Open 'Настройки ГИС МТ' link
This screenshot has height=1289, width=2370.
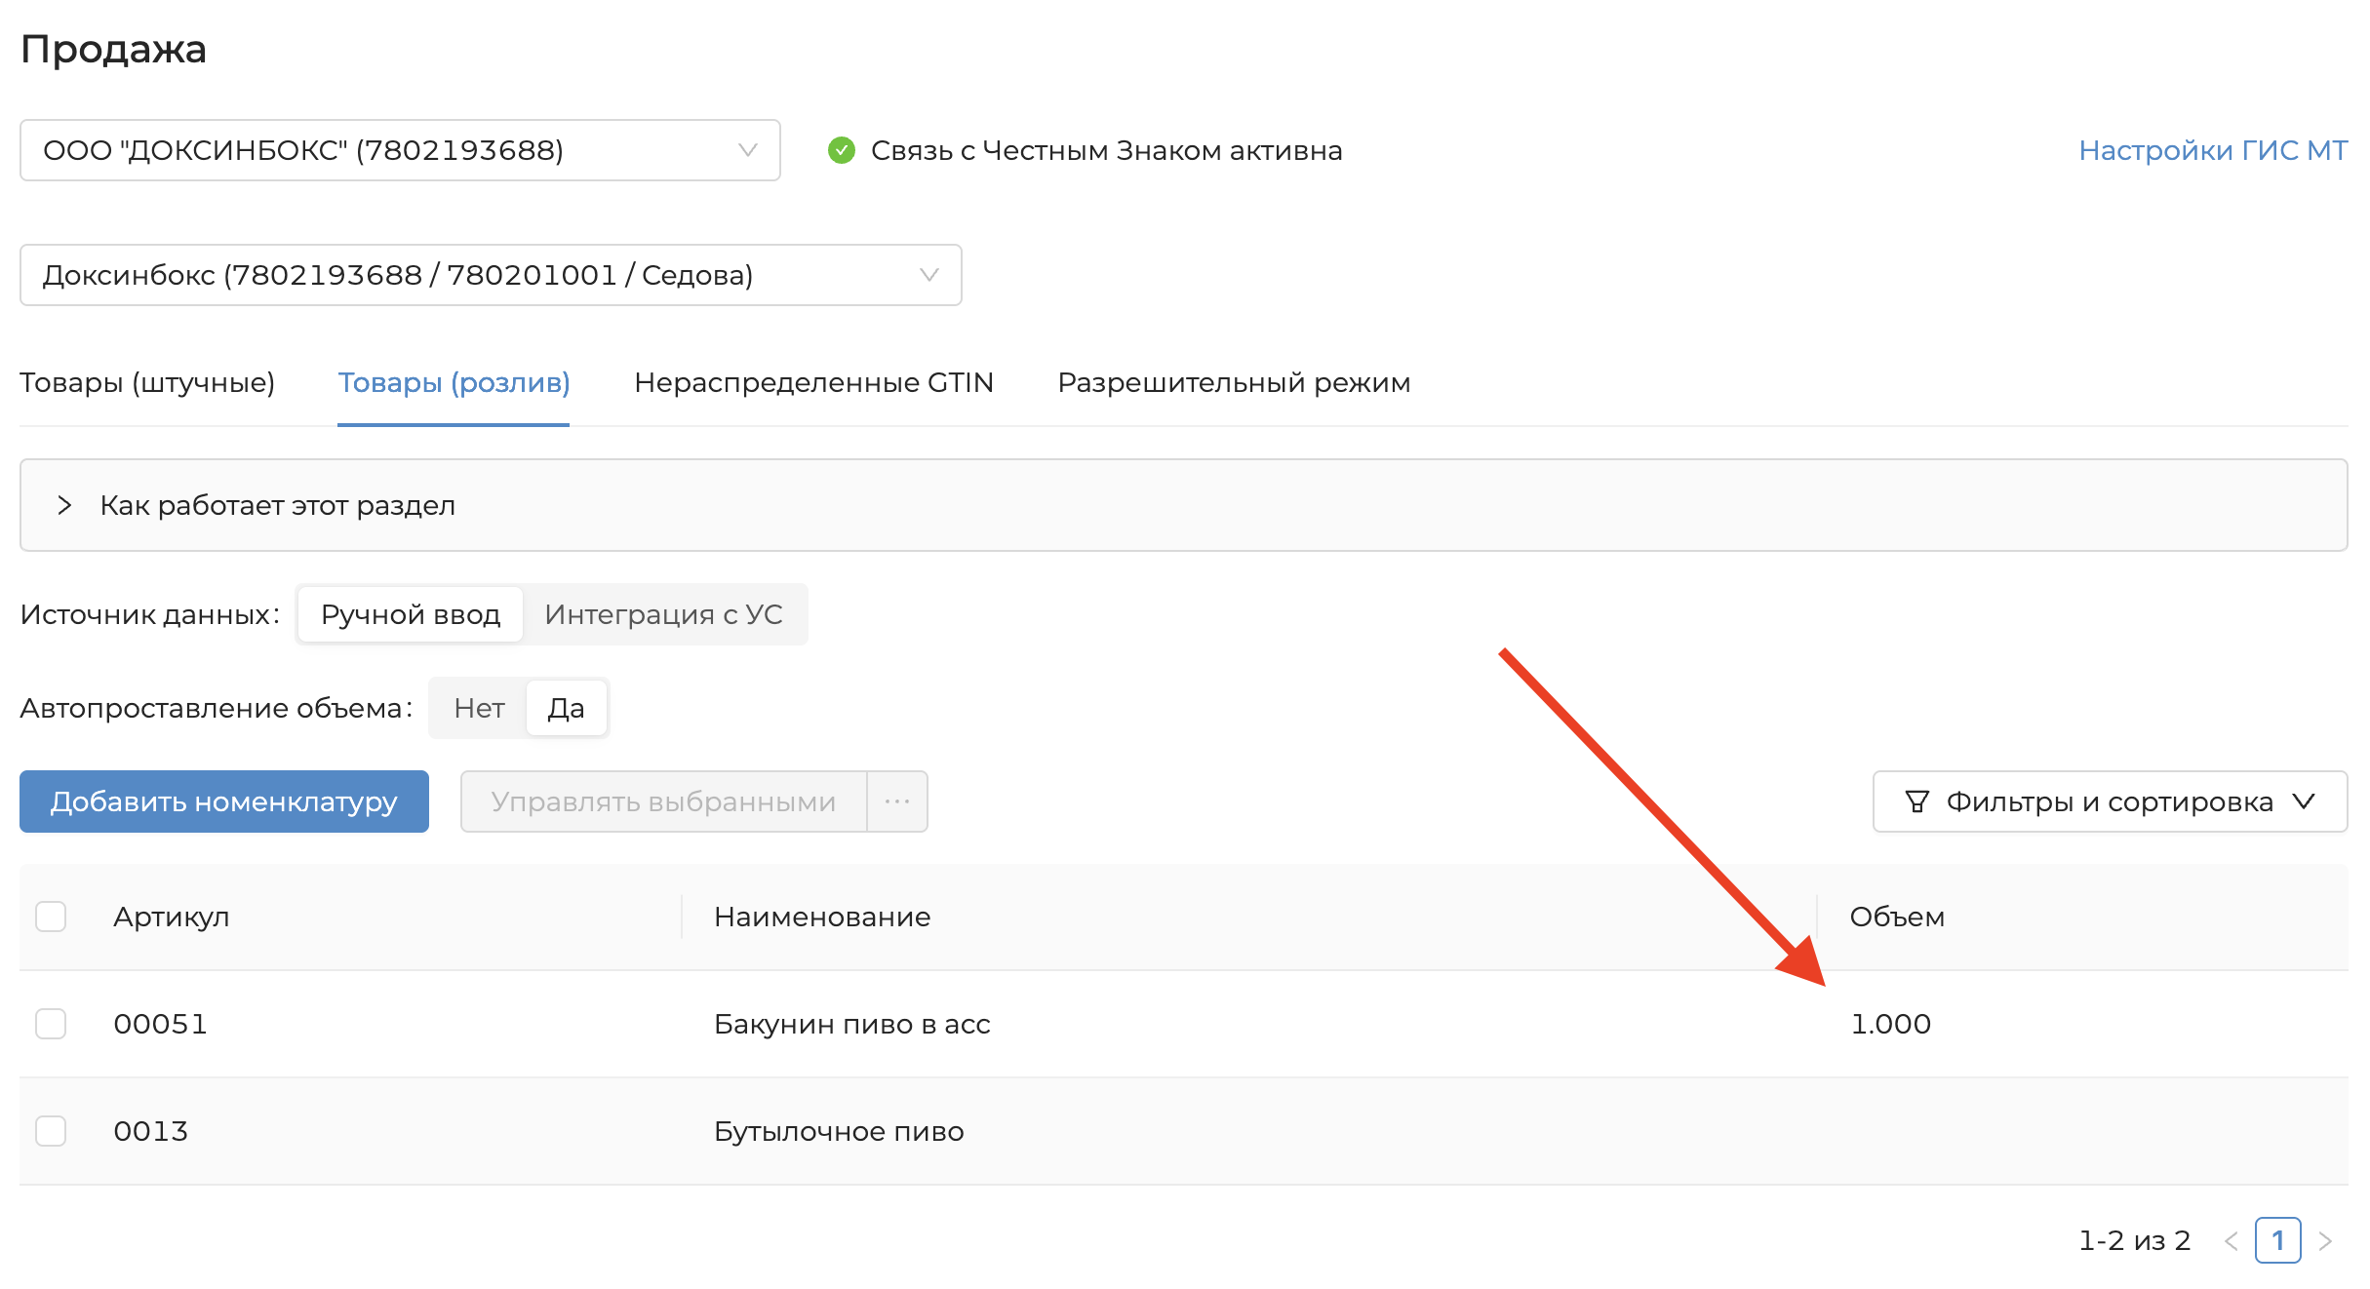pos(2212,150)
